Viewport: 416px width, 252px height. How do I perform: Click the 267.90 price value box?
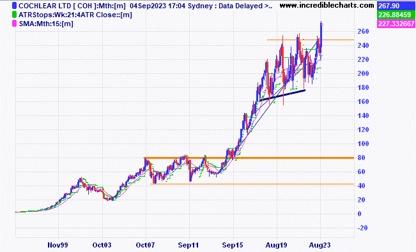click(396, 6)
